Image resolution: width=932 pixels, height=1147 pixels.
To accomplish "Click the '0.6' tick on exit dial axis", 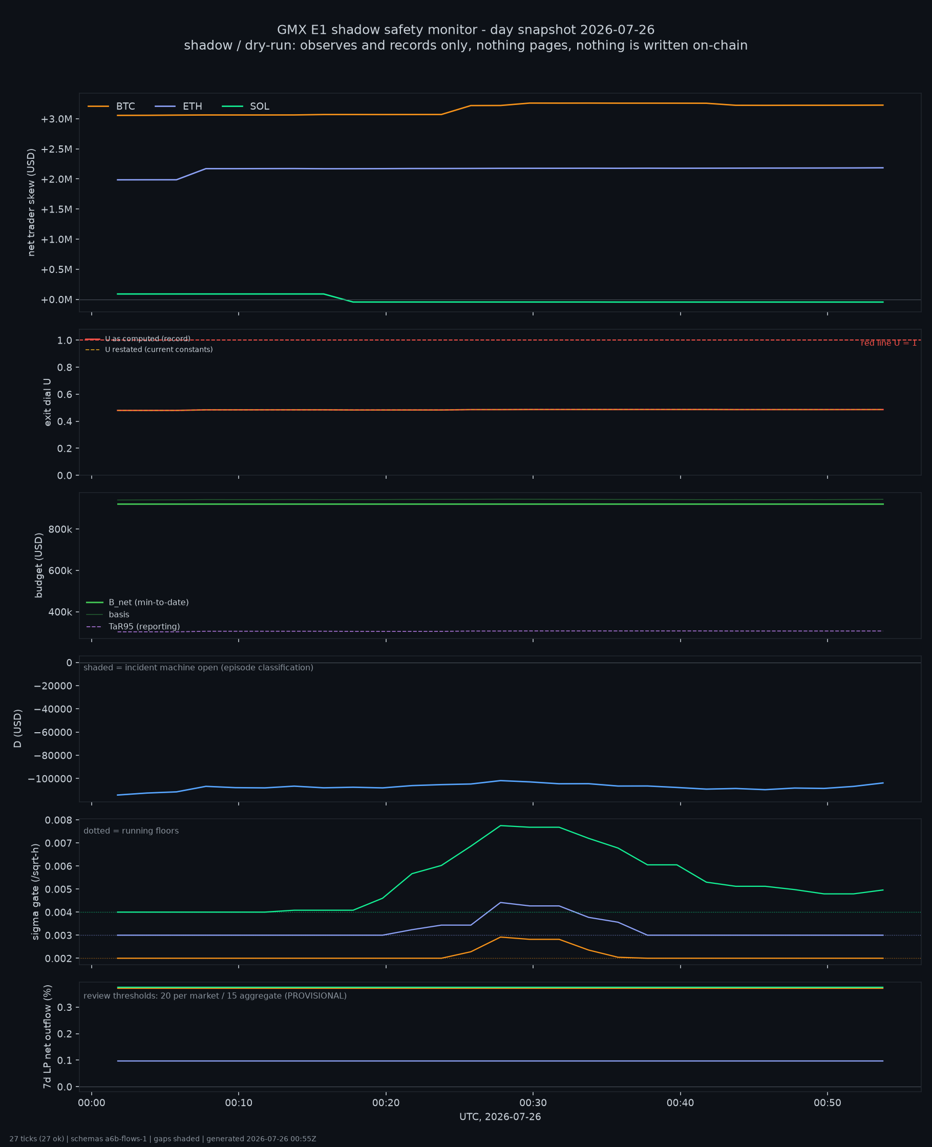I will coord(65,394).
